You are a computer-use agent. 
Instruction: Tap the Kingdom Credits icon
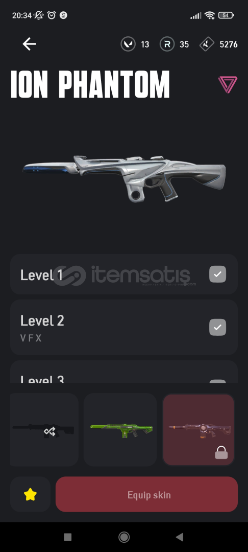(207, 44)
